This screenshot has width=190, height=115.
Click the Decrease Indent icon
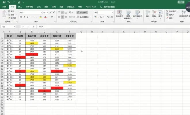pos(70,17)
